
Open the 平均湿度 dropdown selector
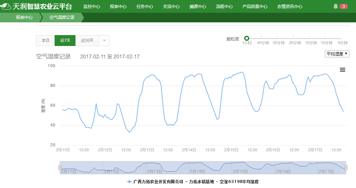point(337,54)
